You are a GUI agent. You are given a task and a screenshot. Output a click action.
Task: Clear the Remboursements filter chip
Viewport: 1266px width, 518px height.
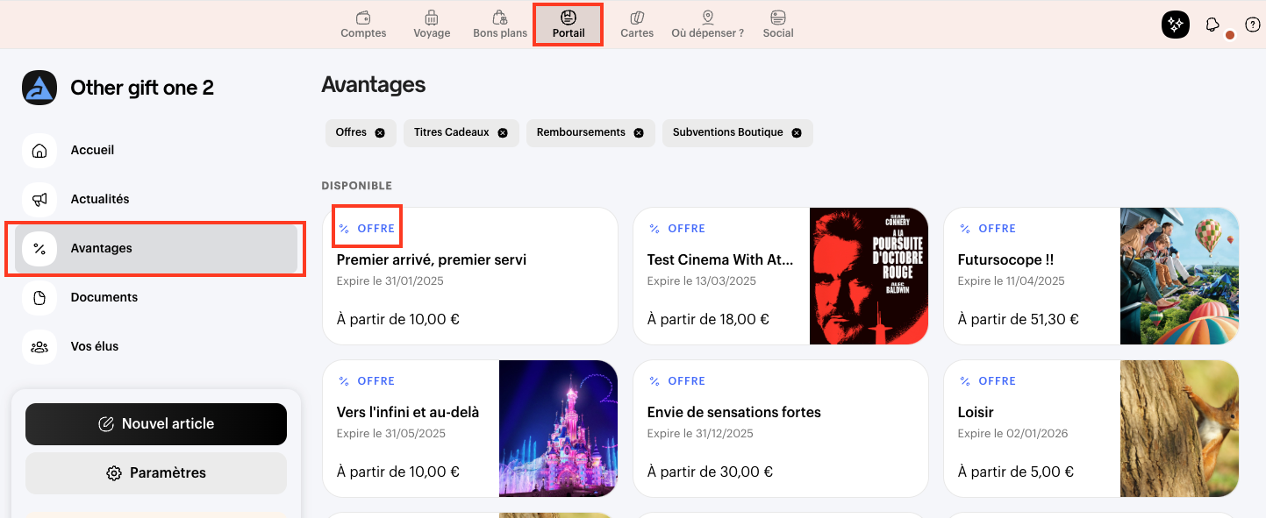(639, 133)
